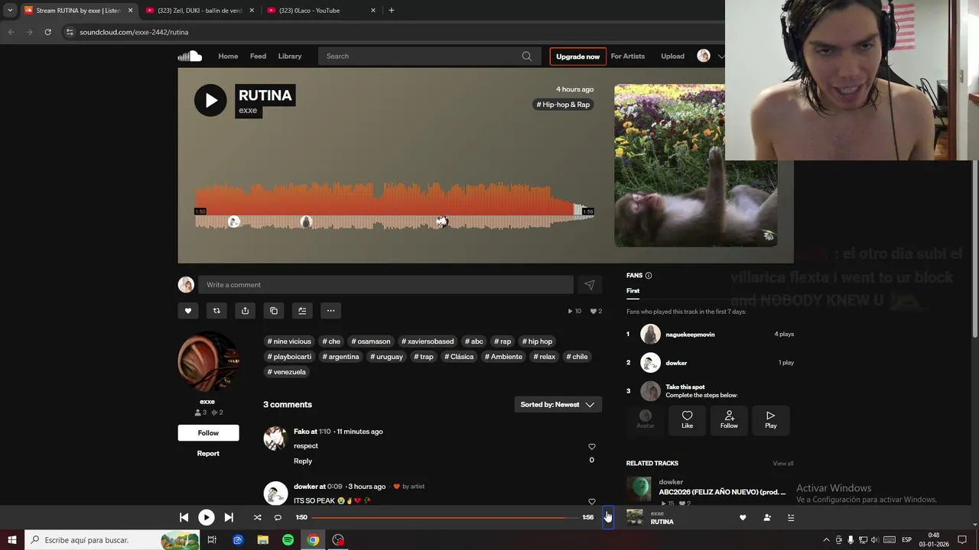Go to Home in SoundCloud header
Screen dimensions: 979x550
[x=228, y=56]
